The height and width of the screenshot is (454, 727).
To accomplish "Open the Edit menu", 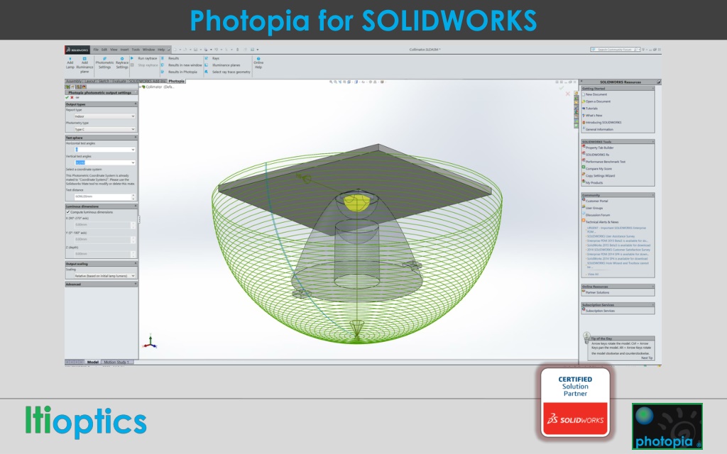I will tap(104, 50).
